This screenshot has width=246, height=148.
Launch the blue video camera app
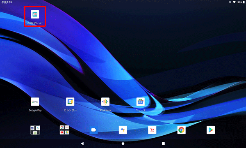(93, 130)
